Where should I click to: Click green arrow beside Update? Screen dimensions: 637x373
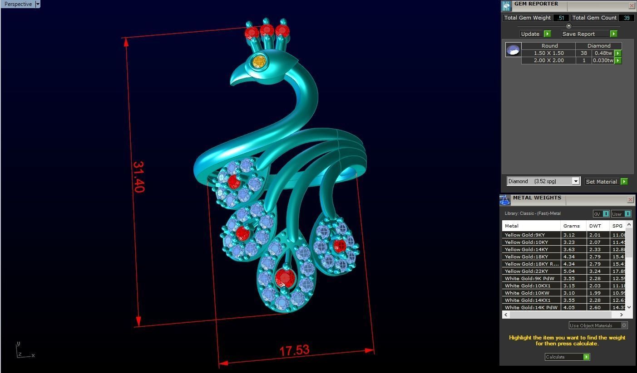pos(547,34)
